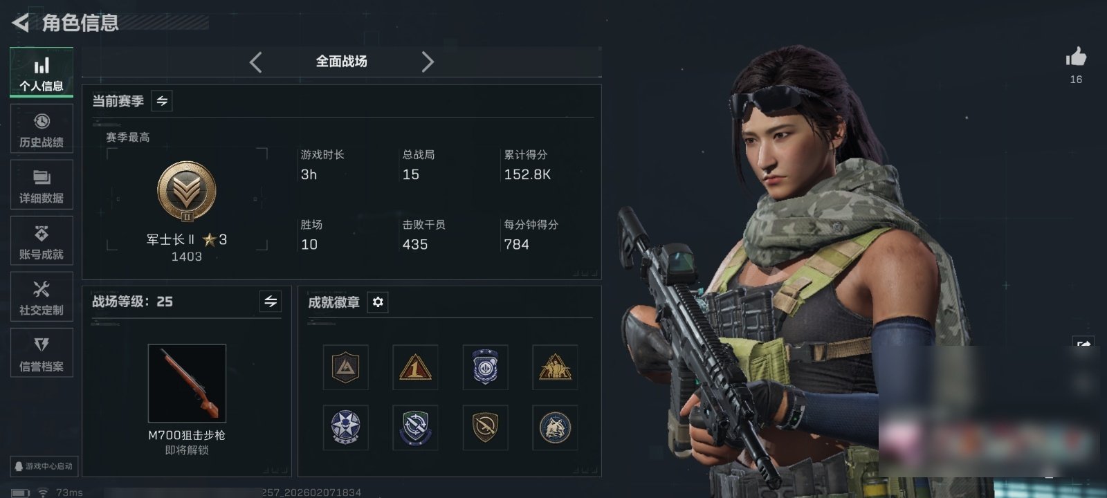Click the 游戏中心启动 button
Viewport: 1107px width, 498px height.
point(43,466)
